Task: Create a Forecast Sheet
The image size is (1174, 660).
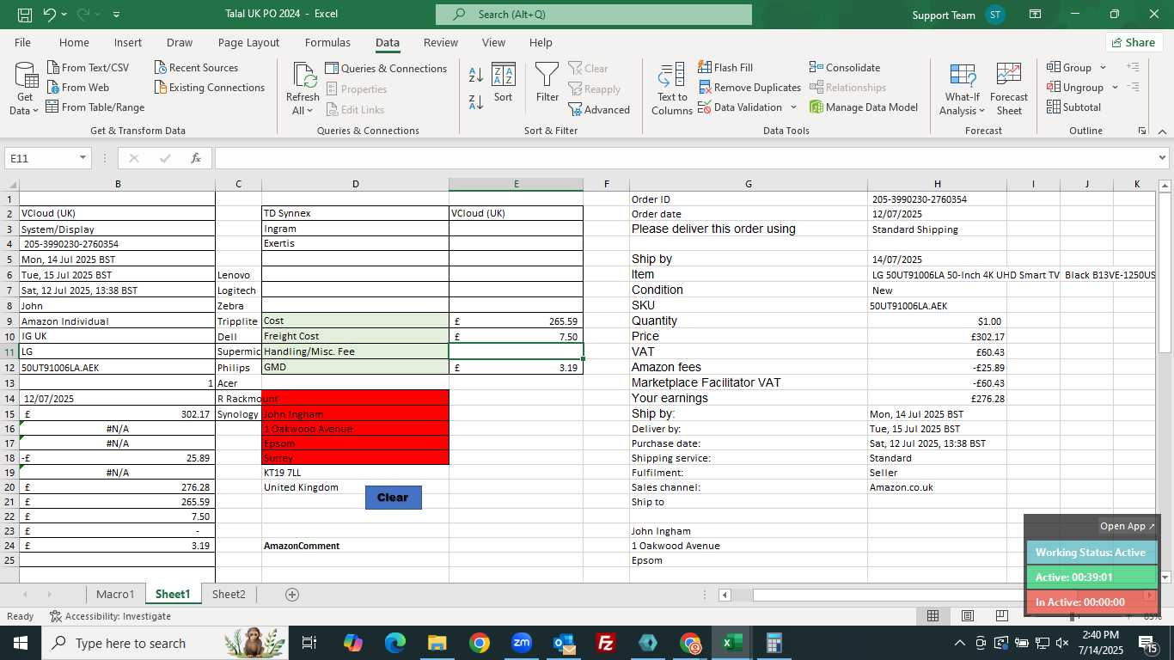Action: pos(1009,89)
